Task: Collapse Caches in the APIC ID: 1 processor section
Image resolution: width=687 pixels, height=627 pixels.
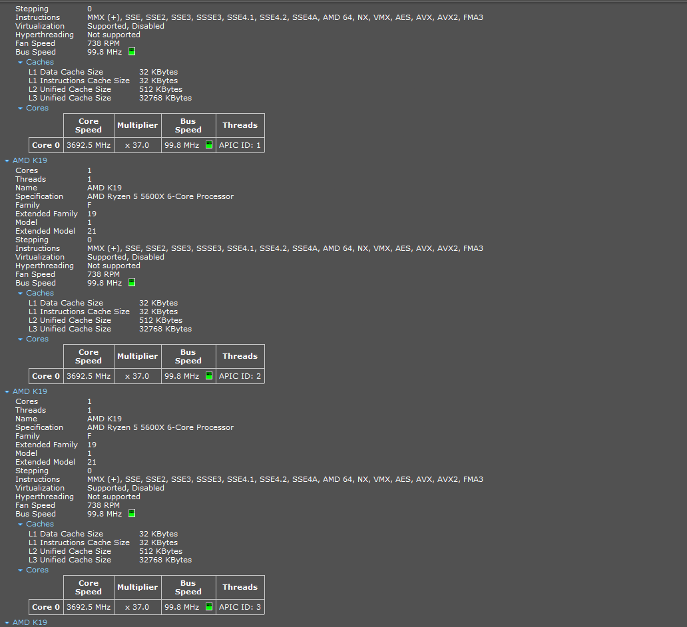Action: click(20, 62)
